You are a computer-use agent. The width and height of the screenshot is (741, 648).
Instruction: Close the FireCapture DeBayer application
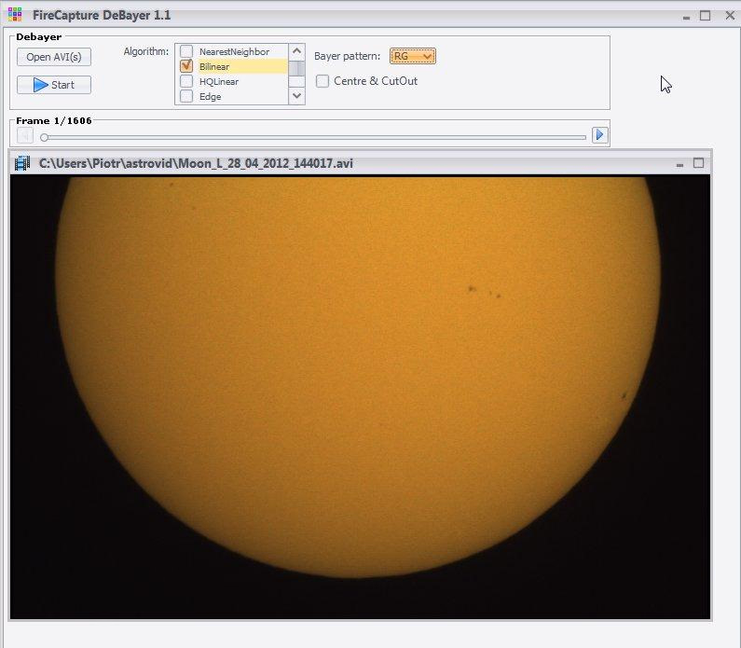[x=725, y=16]
